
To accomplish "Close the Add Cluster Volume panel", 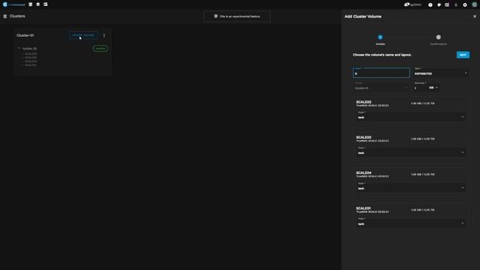I will (x=475, y=16).
